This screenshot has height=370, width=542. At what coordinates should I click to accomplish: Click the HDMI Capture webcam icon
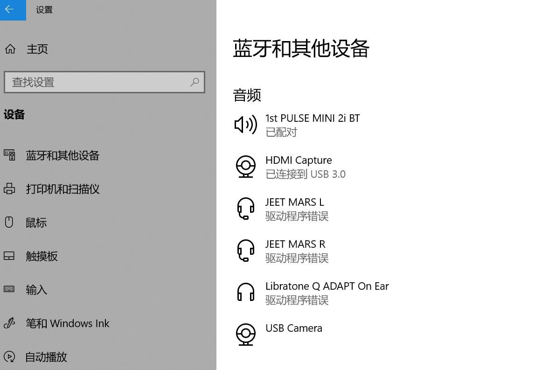pos(246,167)
